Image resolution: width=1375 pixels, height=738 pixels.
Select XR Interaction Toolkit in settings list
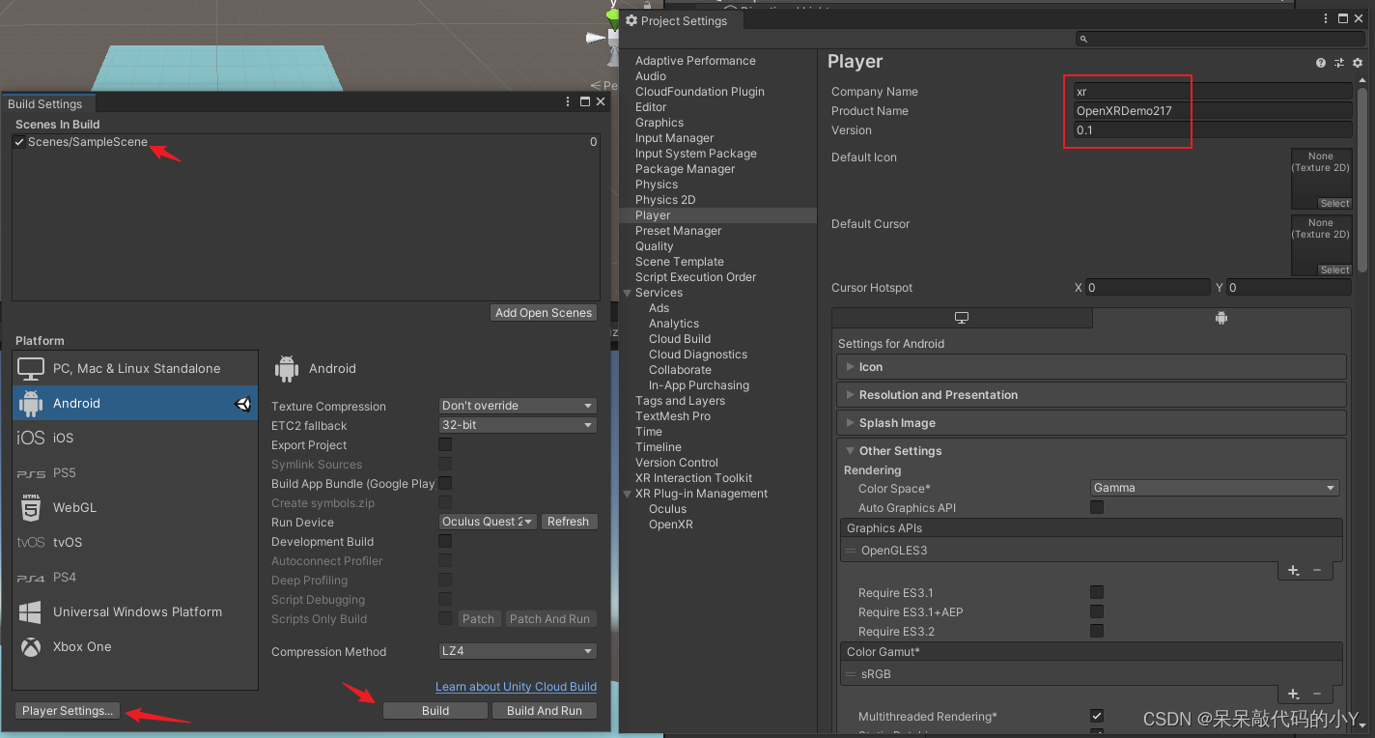point(693,478)
